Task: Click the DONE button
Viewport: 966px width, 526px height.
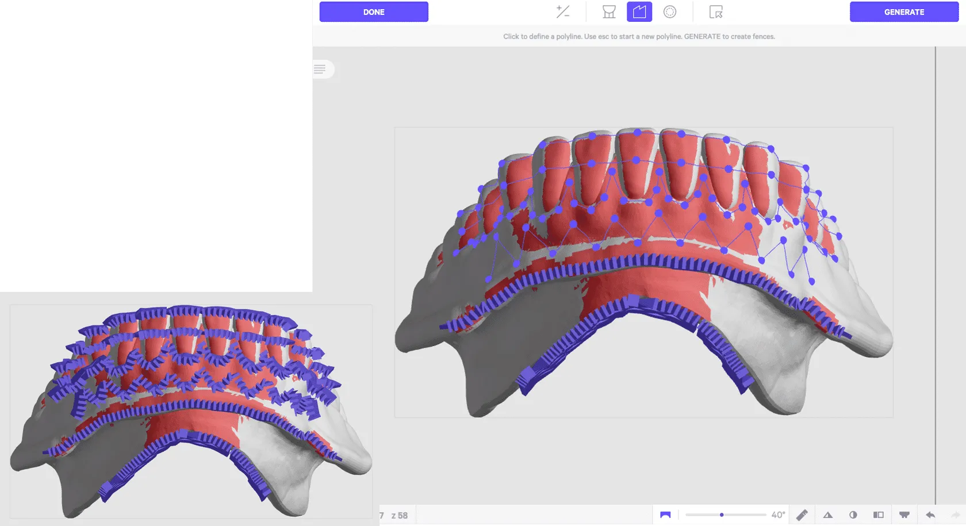Action: point(374,12)
